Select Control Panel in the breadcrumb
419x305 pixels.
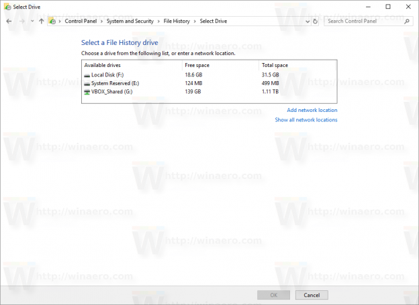coord(83,21)
